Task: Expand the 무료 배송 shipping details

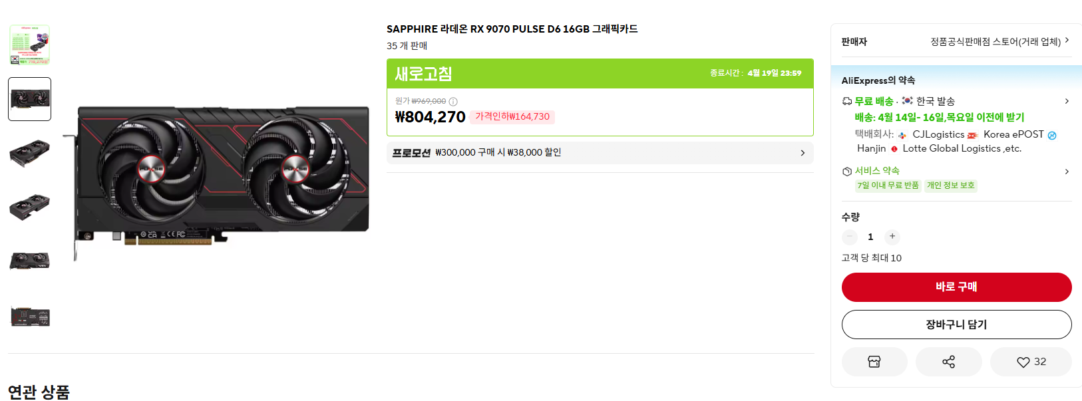Action: click(1067, 101)
